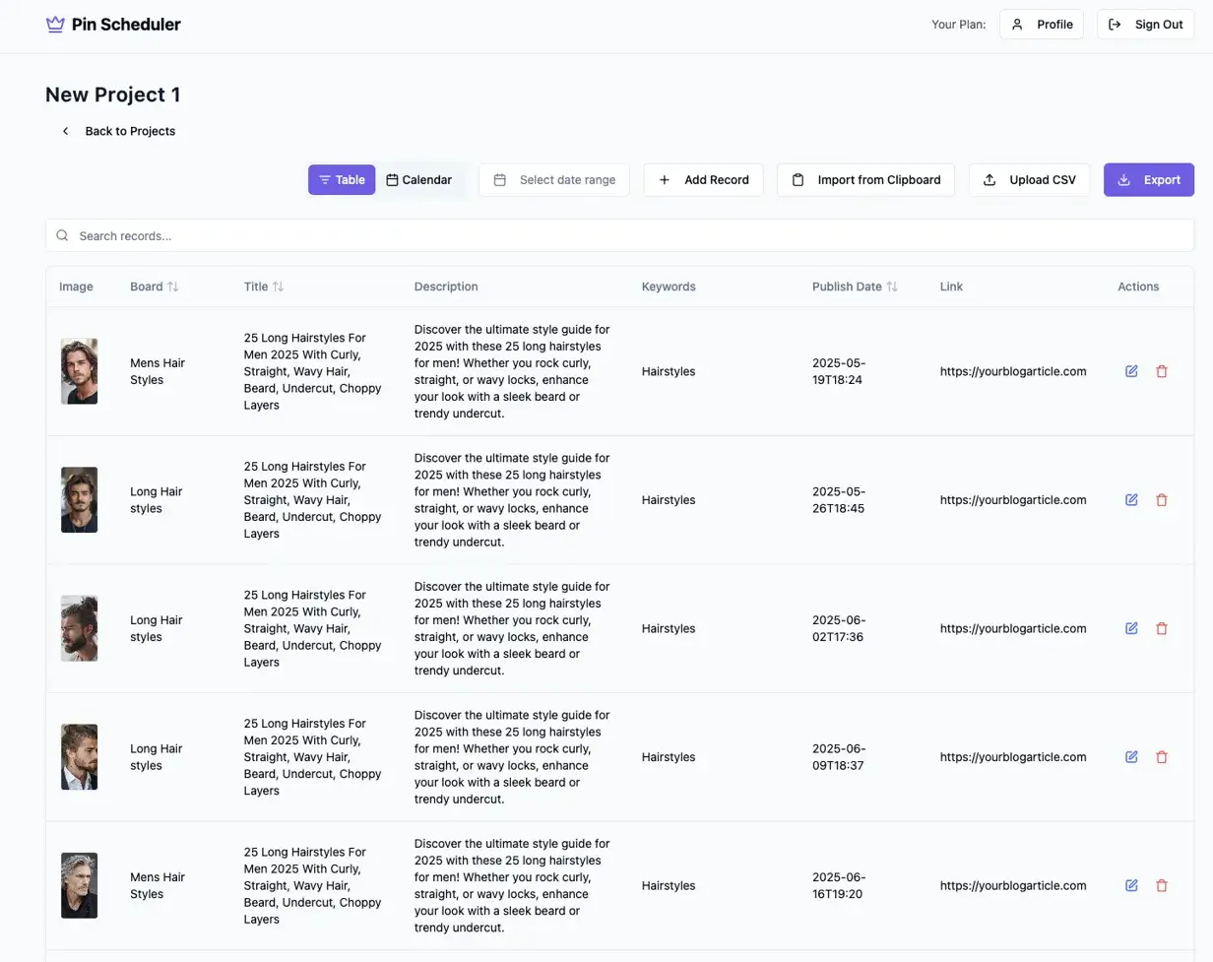Click the trash icon for the 2025-06-09 record
The image size is (1213, 962).
tap(1161, 757)
